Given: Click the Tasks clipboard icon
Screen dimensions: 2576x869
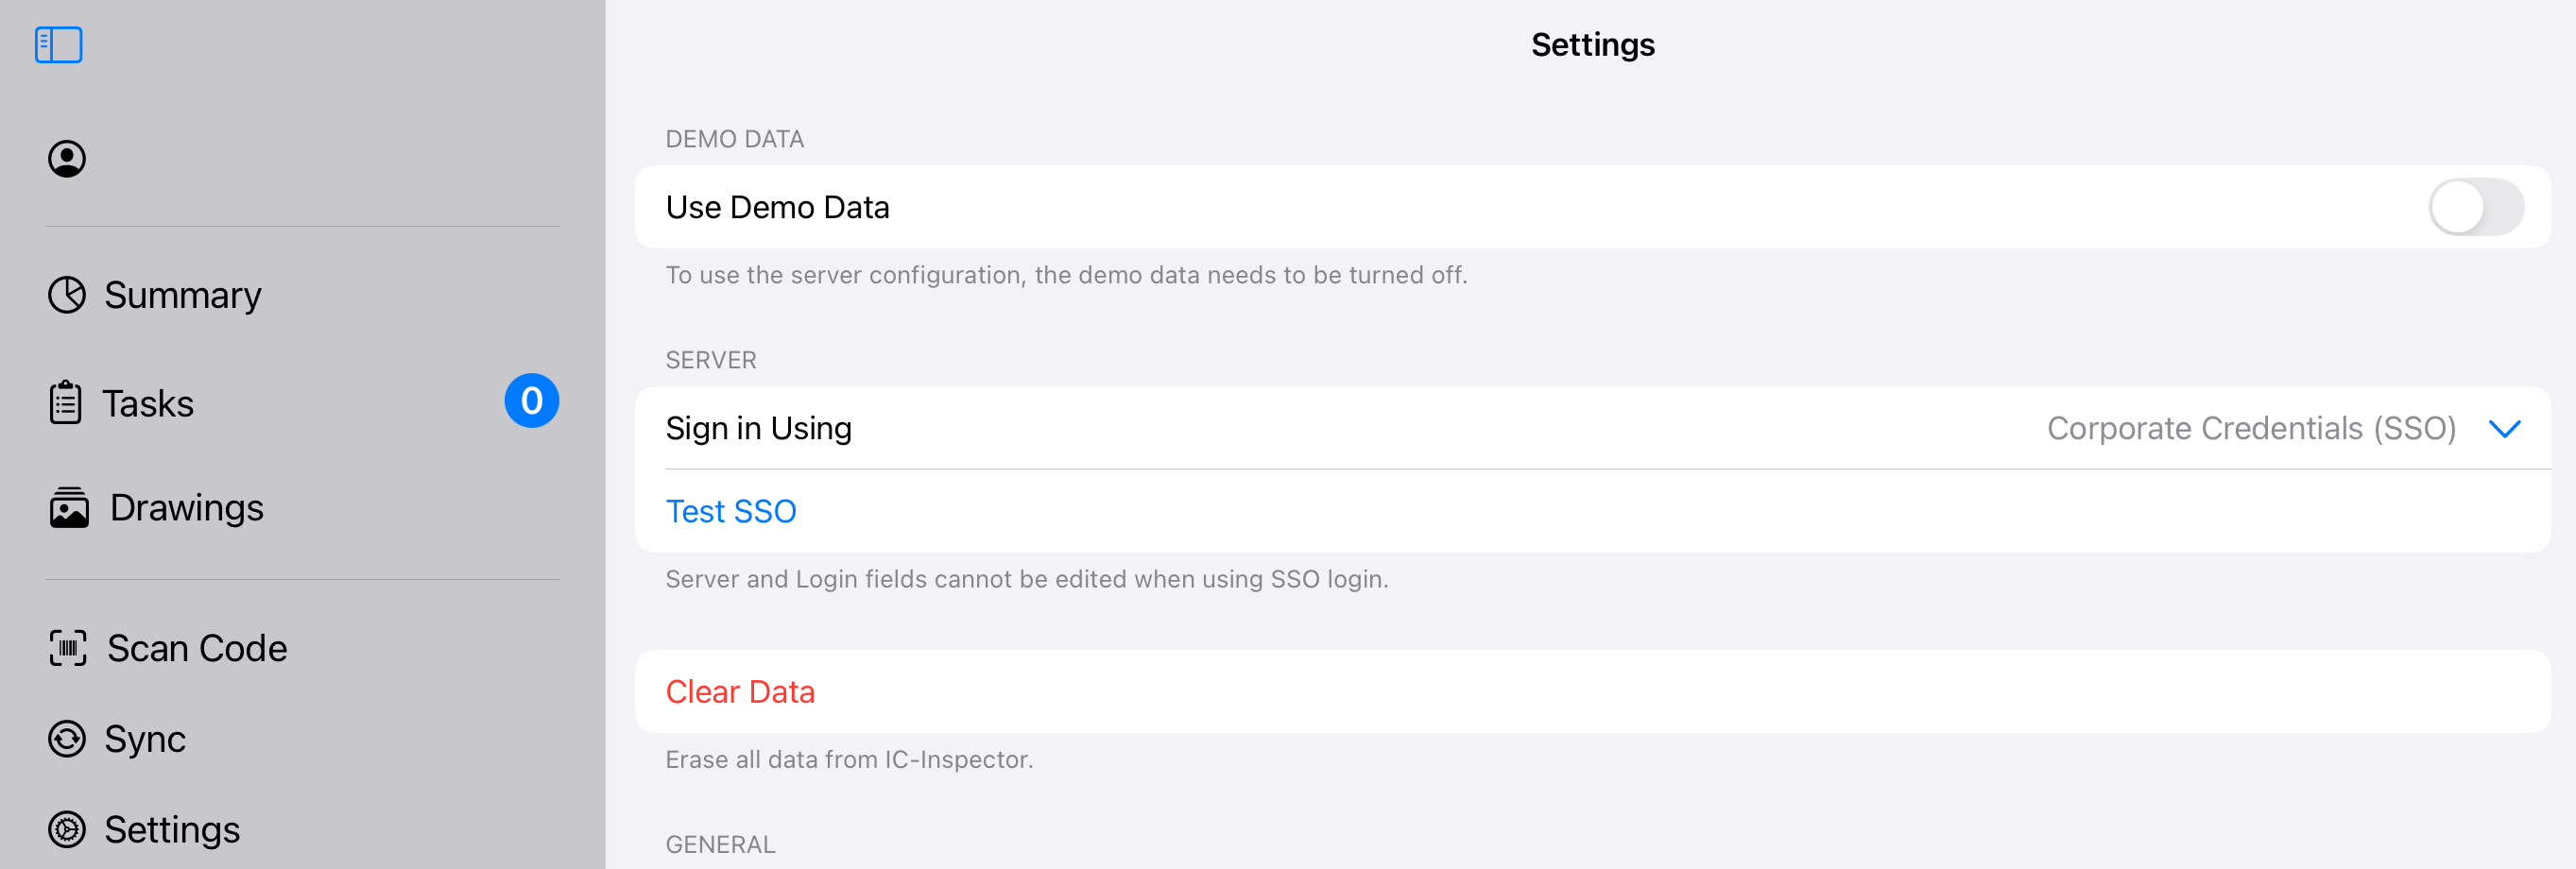Looking at the screenshot, I should coord(66,402).
